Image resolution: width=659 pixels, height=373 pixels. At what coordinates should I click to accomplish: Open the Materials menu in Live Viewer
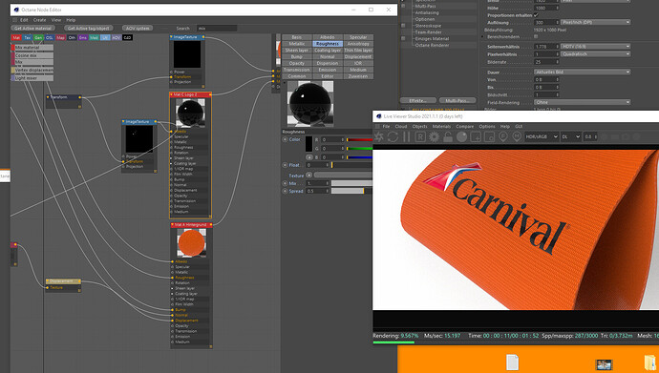[x=441, y=126]
